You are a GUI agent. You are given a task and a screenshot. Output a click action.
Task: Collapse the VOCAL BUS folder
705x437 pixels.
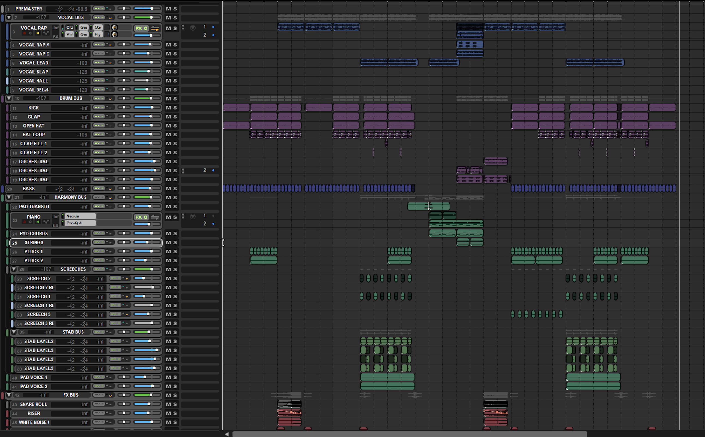9,17
